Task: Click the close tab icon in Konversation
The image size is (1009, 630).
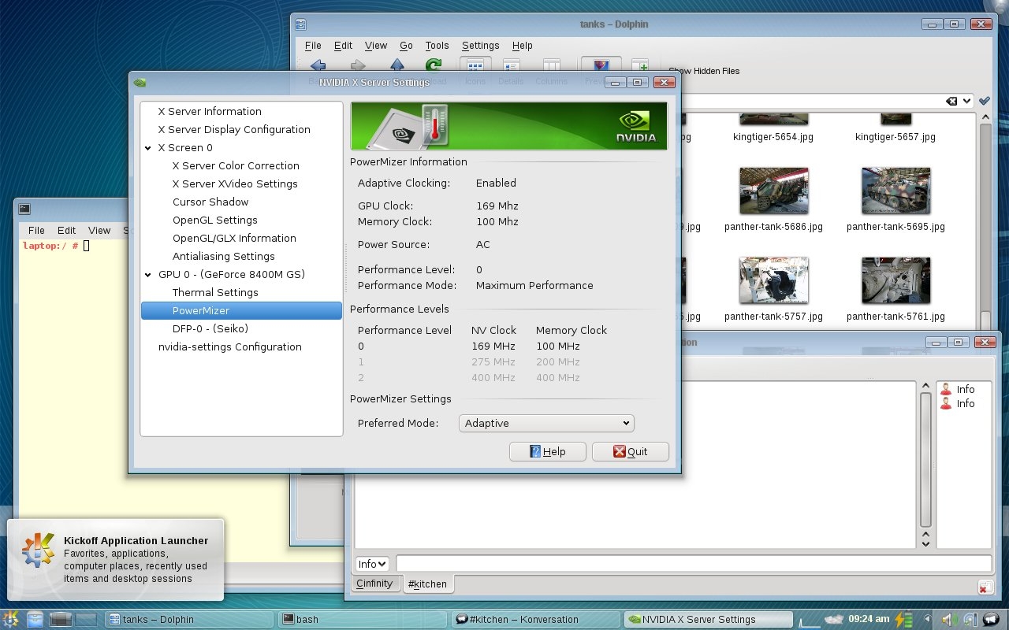Action: 985,587
